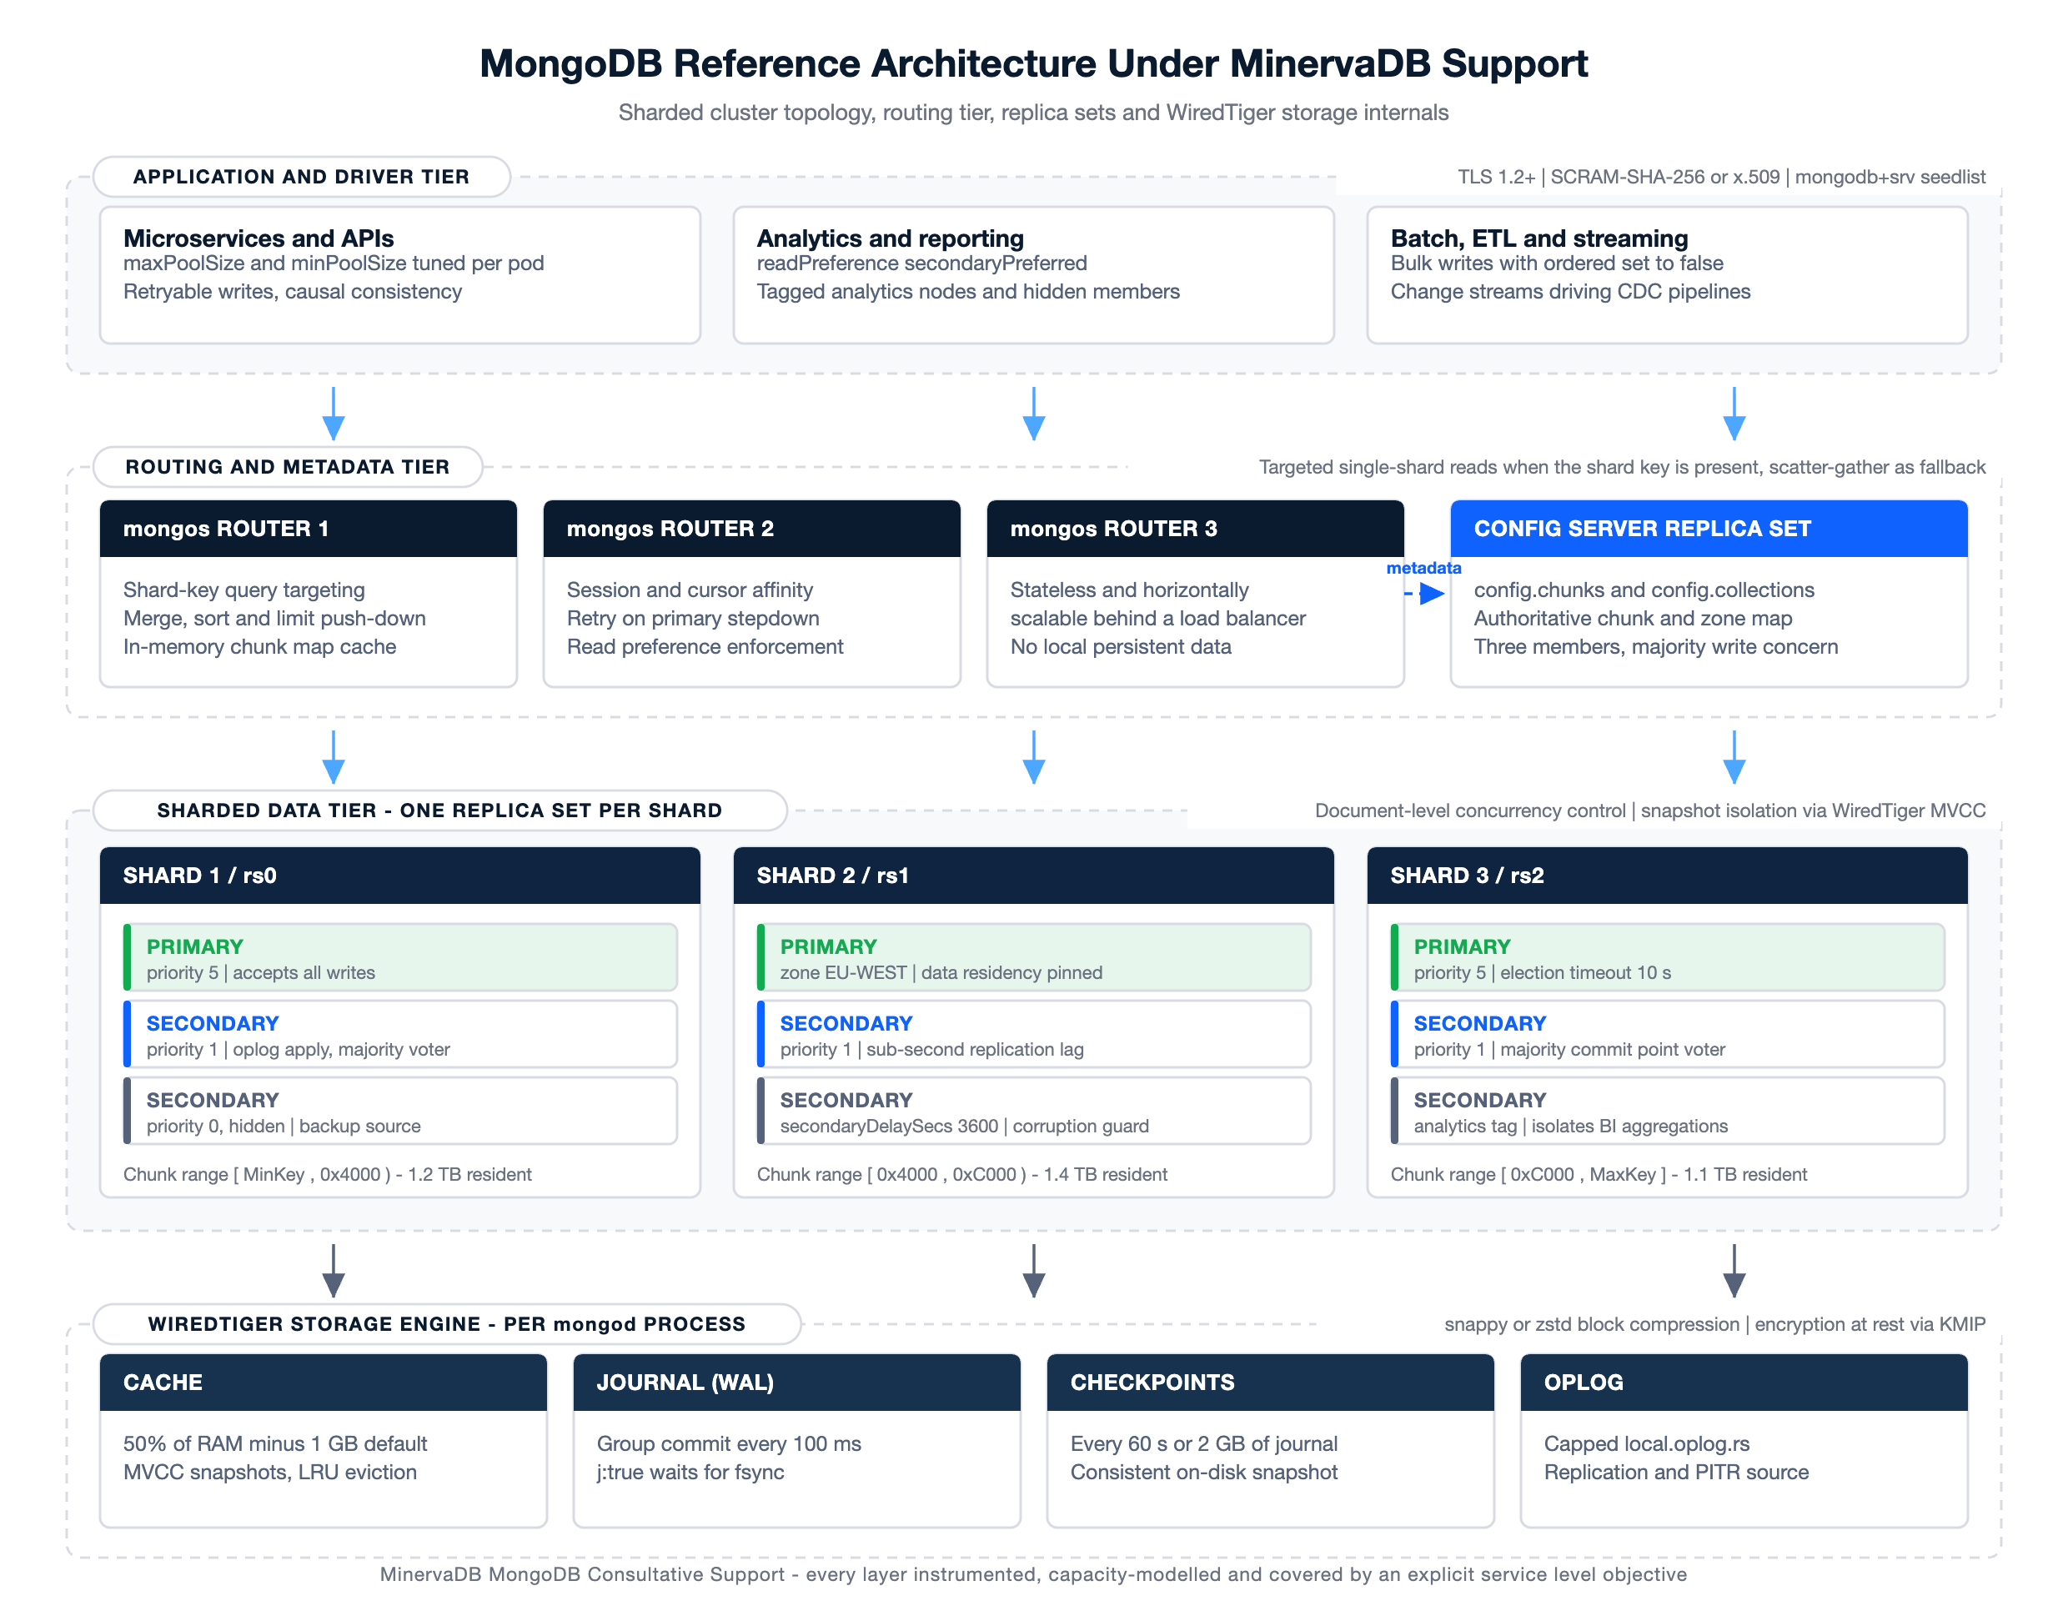2068x1611 pixels.
Task: Select Session and cursor affinity text
Action: [690, 590]
